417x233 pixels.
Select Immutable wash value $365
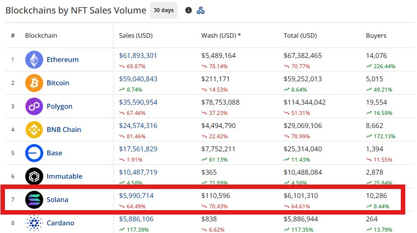[209, 172]
